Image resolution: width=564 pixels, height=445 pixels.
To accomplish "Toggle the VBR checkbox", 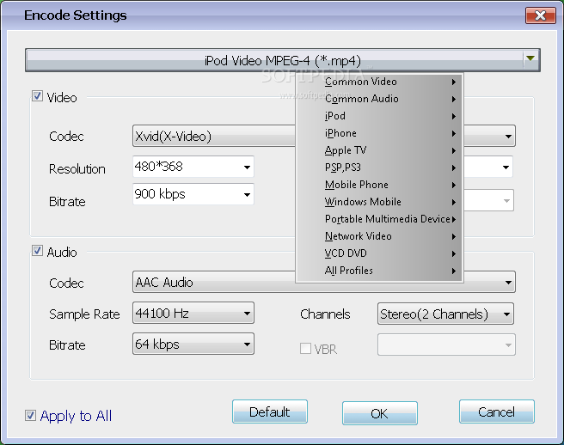I will 305,348.
